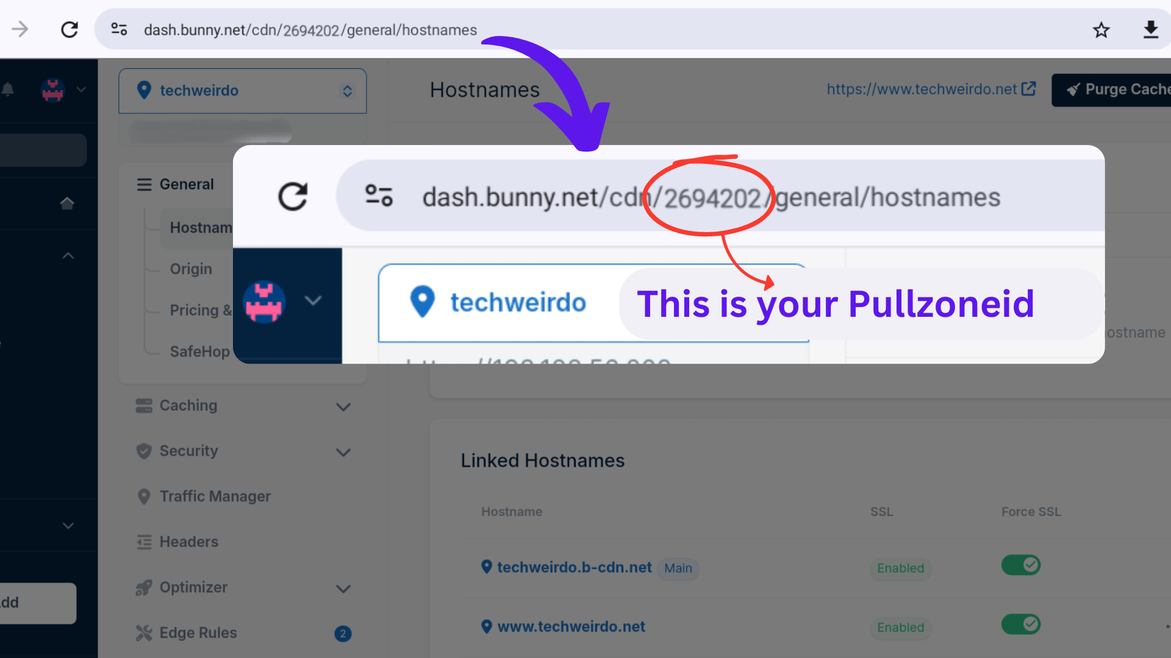1171x658 pixels.
Task: Click the partially visible Add button
Action: pos(38,603)
